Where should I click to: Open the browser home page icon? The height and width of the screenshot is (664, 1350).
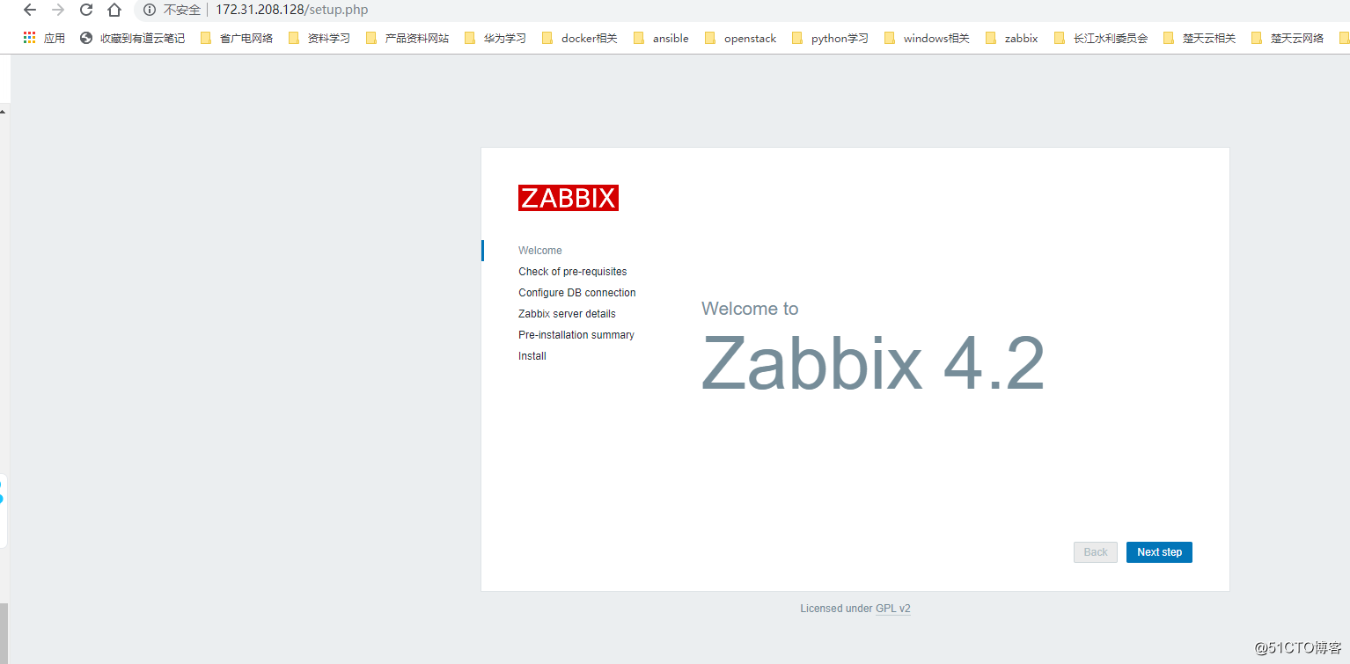116,11
